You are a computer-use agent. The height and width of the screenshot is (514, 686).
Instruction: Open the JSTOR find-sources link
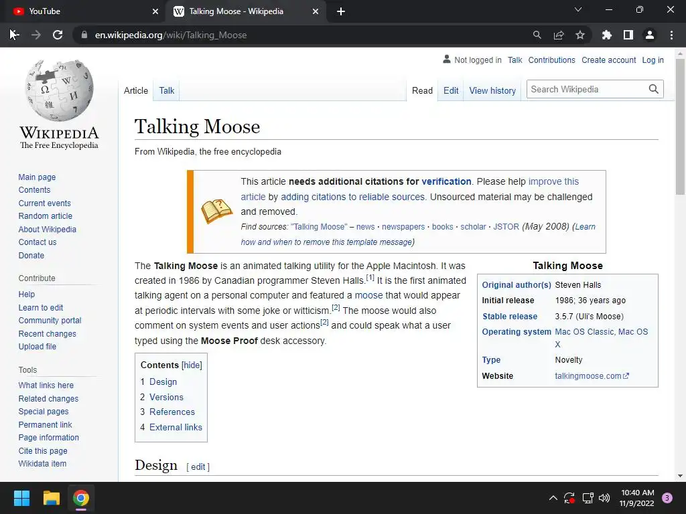click(506, 227)
